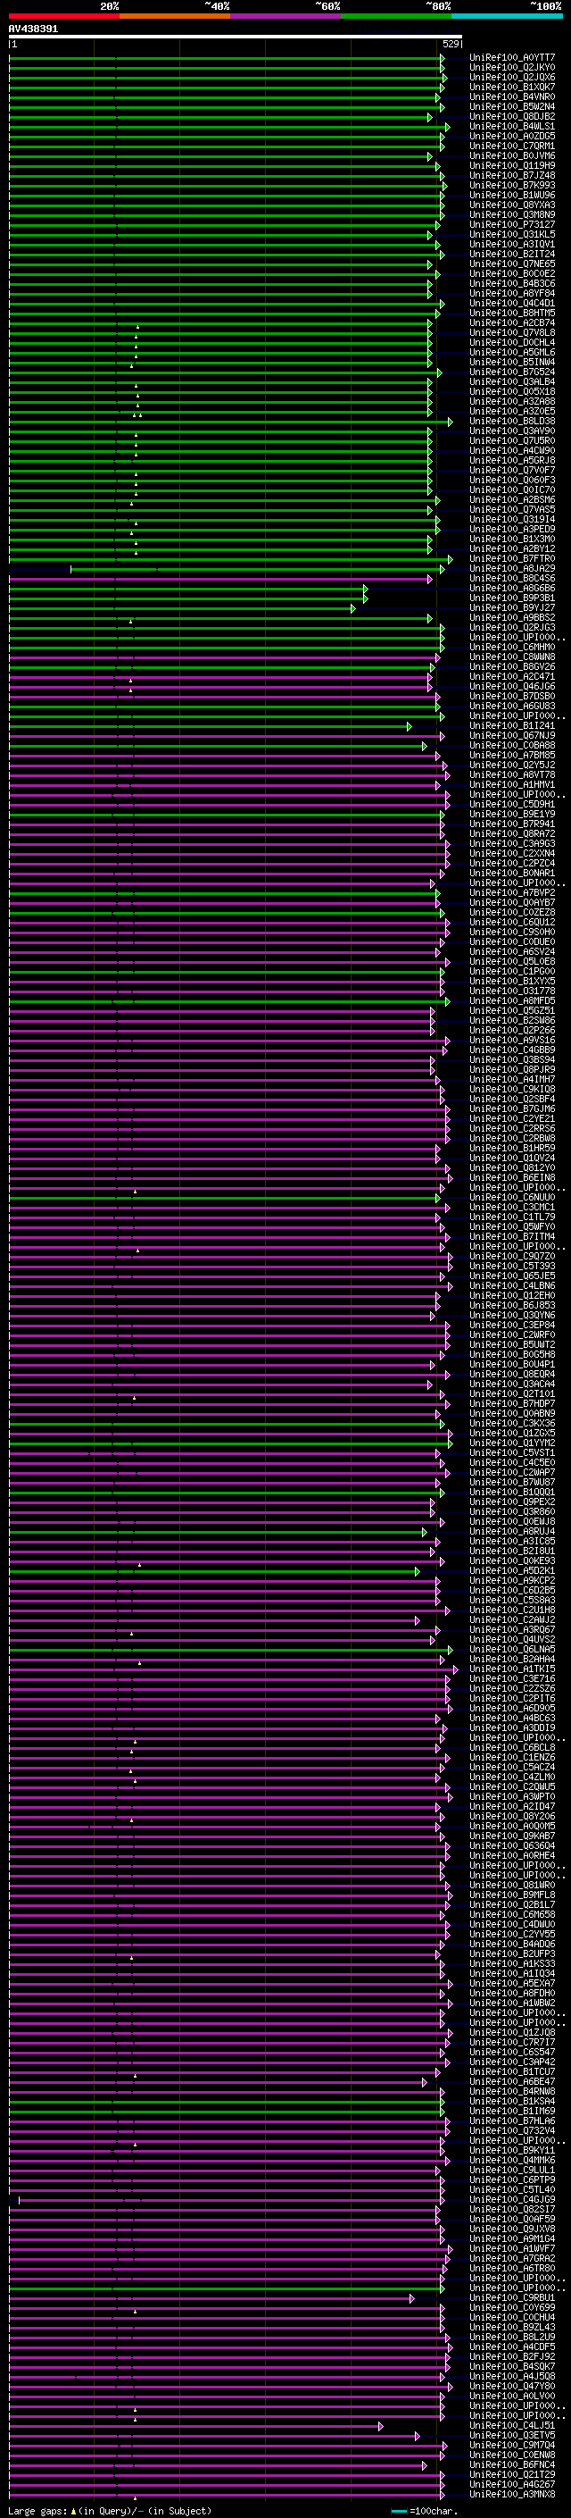
Task: Open hit UniRef100_B1XQK7
Action: coord(512,87)
